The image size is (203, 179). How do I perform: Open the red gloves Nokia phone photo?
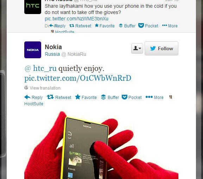tap(101, 145)
